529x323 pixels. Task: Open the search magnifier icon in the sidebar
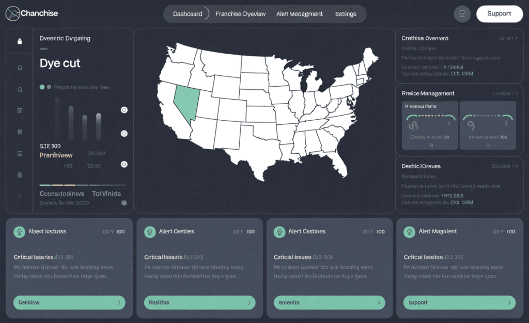click(x=19, y=89)
